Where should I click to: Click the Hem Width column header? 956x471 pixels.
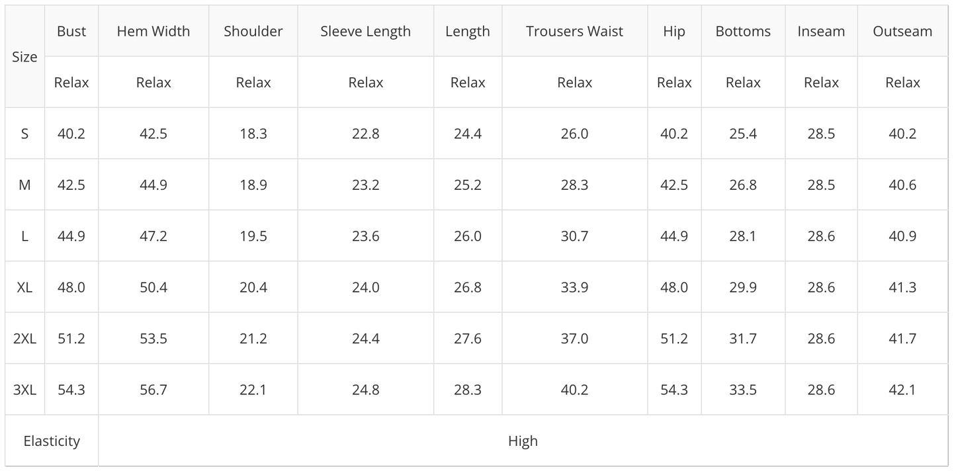(x=153, y=31)
